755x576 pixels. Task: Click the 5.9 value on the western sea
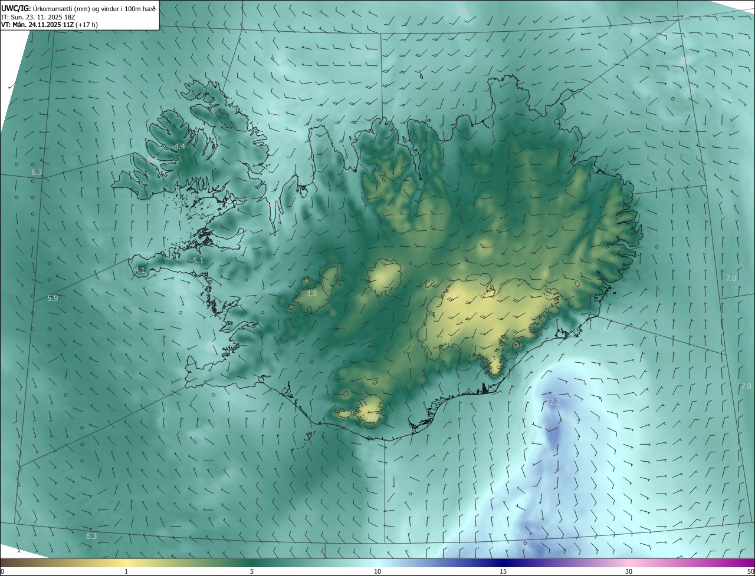pyautogui.click(x=53, y=299)
